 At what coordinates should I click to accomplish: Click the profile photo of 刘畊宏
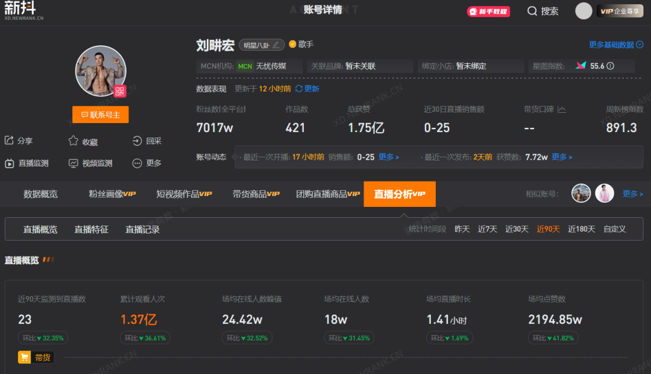pyautogui.click(x=101, y=71)
